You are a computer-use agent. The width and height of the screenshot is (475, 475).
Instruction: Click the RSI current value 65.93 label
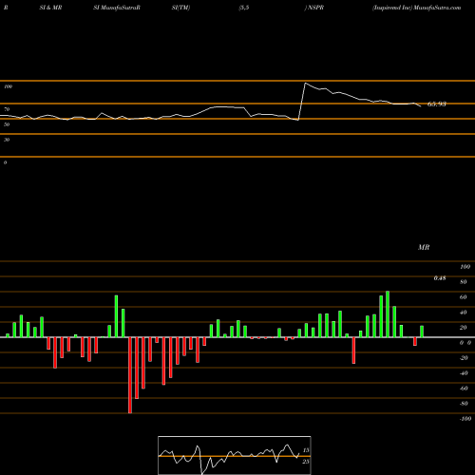tap(437, 104)
